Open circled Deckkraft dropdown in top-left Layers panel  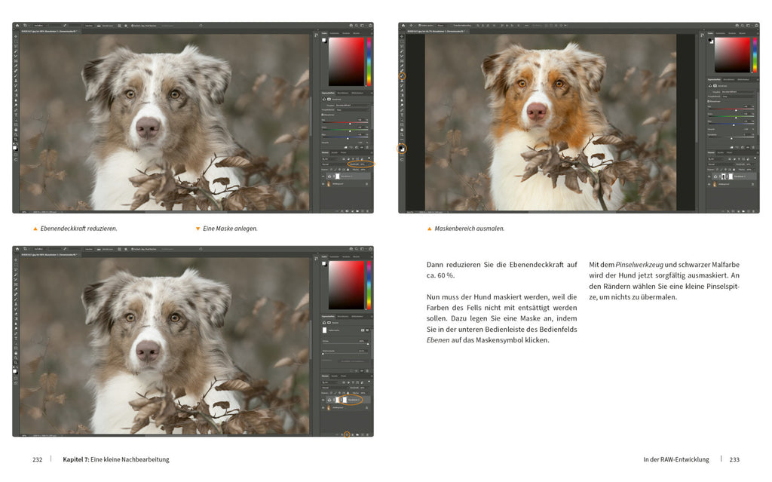coord(363,164)
